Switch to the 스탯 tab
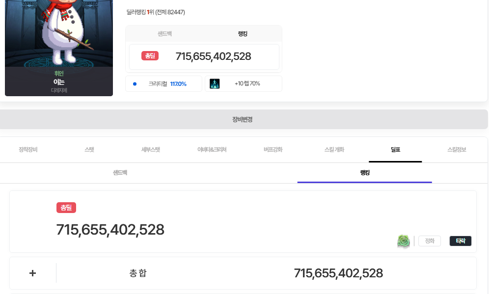This screenshot has width=489, height=294. point(89,150)
